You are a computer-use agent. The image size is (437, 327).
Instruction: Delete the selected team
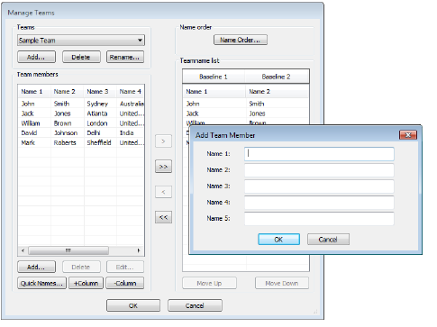click(81, 57)
